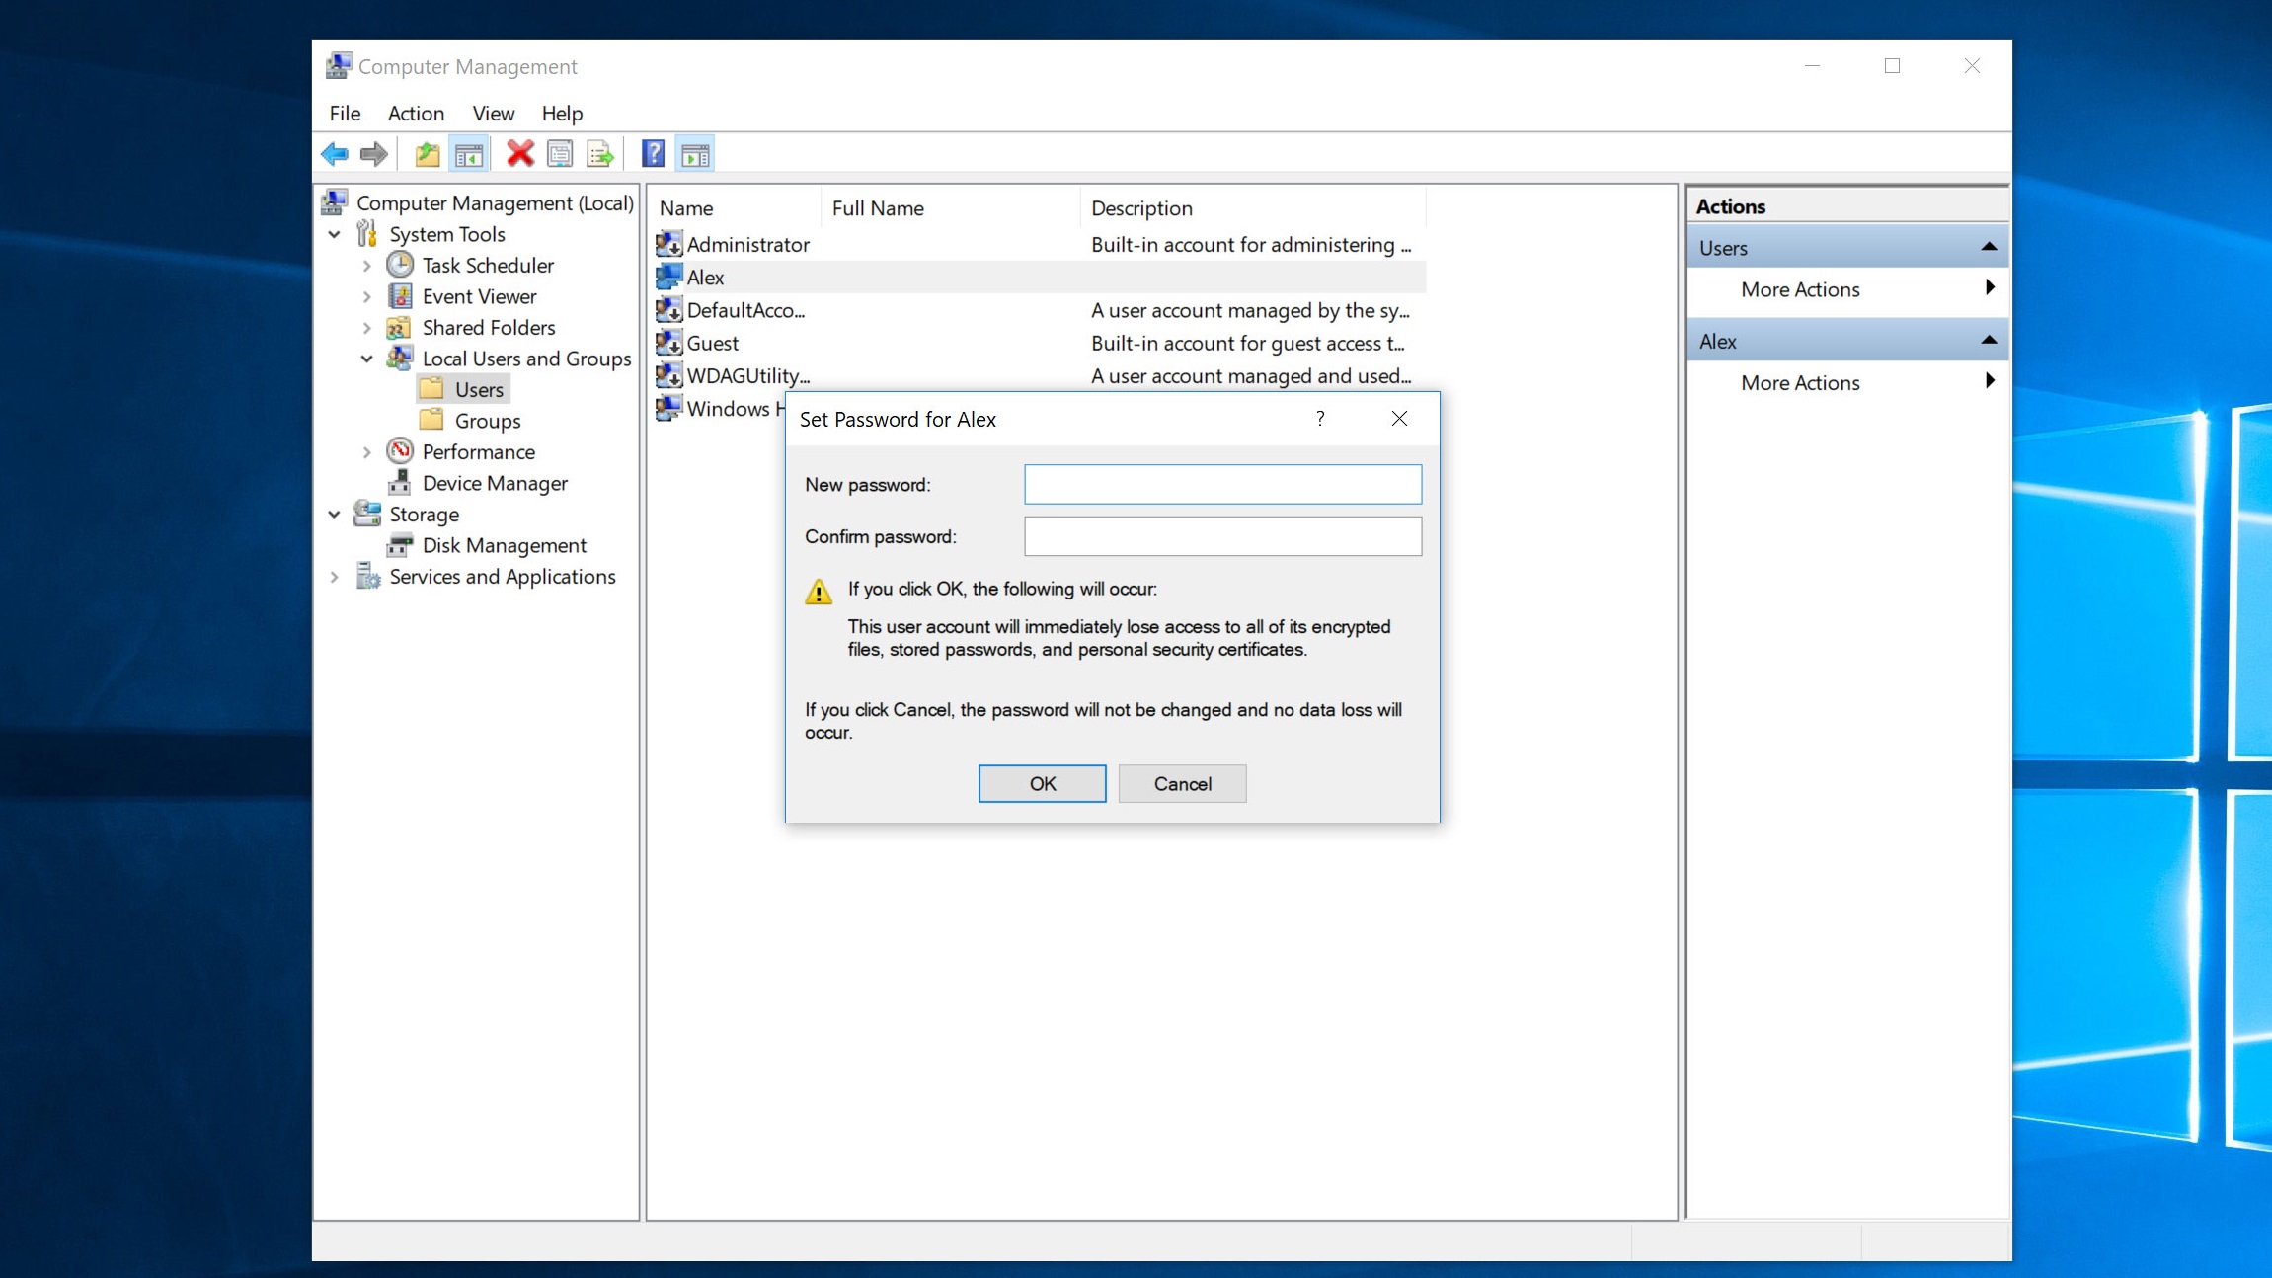Click the Services and Applications icon
This screenshot has width=2272, height=1278.
(367, 576)
